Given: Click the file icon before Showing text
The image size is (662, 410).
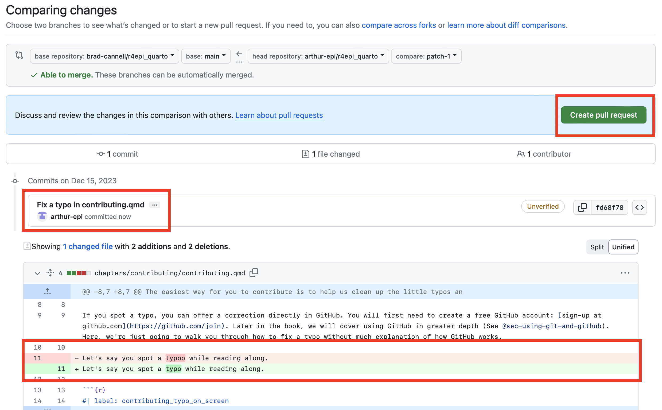Looking at the screenshot, I should click(27, 246).
